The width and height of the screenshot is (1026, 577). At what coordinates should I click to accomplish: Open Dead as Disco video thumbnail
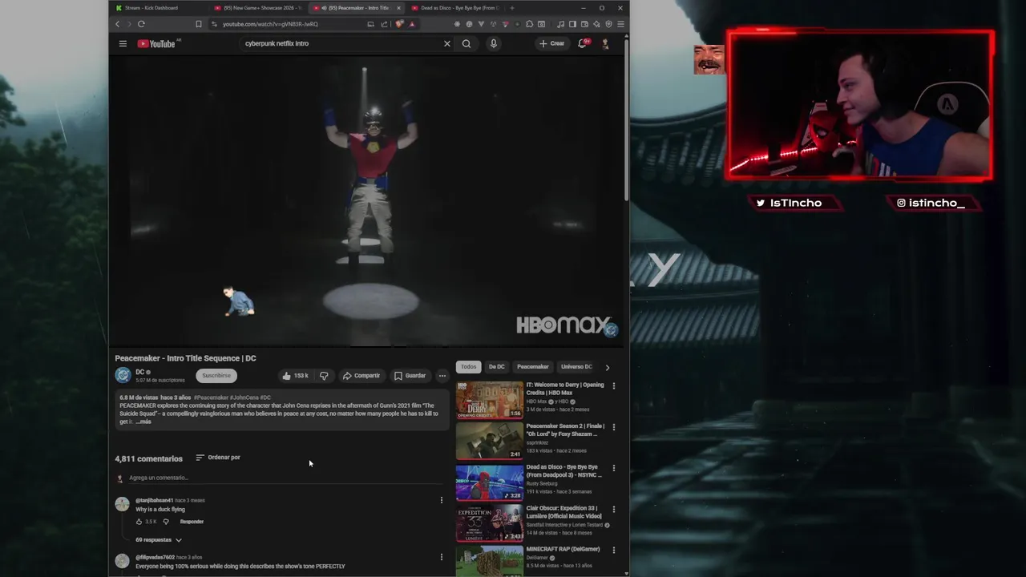point(489,482)
